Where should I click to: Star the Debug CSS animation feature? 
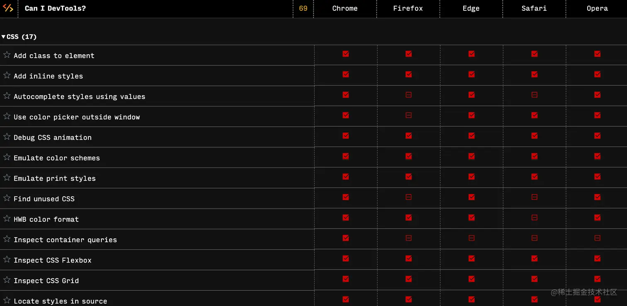click(x=7, y=136)
